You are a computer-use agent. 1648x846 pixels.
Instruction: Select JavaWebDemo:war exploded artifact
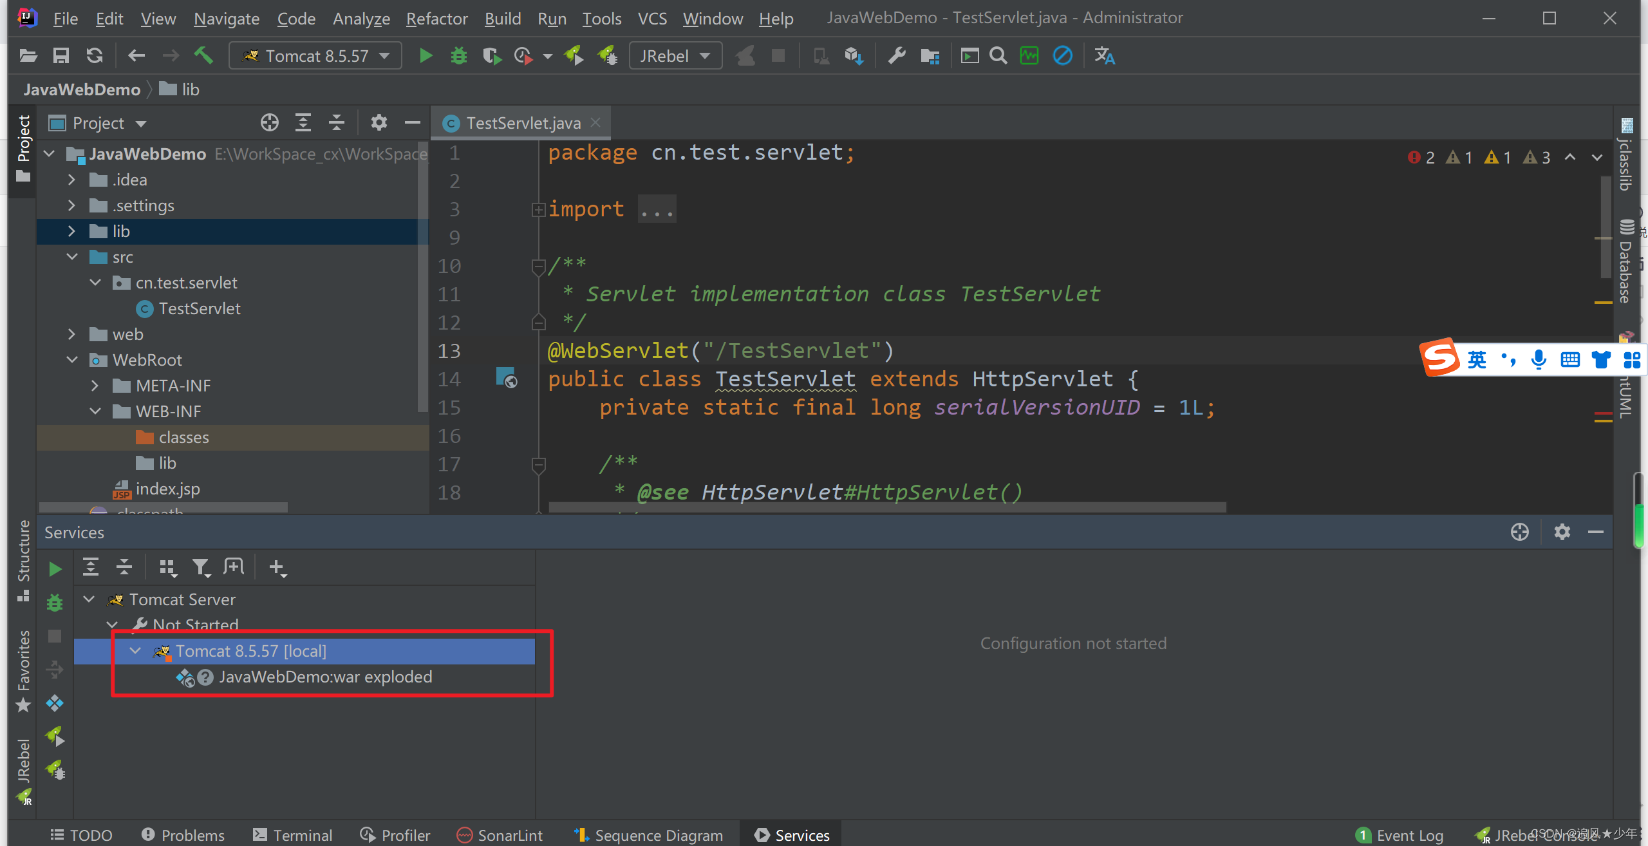[325, 677]
